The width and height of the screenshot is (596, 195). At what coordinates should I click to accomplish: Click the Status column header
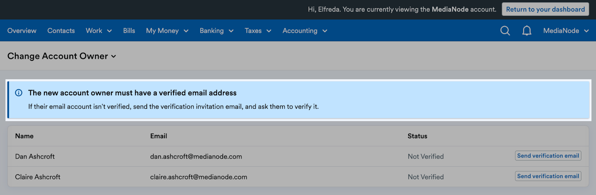pos(417,136)
